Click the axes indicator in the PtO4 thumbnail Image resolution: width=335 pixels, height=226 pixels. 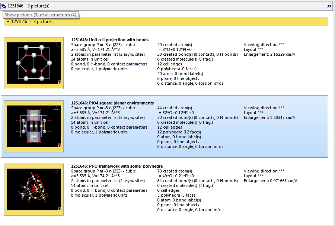coord(57,108)
